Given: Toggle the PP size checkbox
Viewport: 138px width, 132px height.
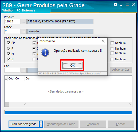Looking at the screenshot, I should tap(9, 43).
